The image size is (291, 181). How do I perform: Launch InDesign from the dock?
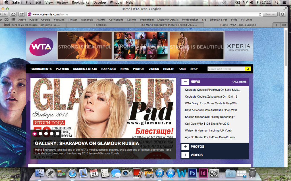pos(203,173)
